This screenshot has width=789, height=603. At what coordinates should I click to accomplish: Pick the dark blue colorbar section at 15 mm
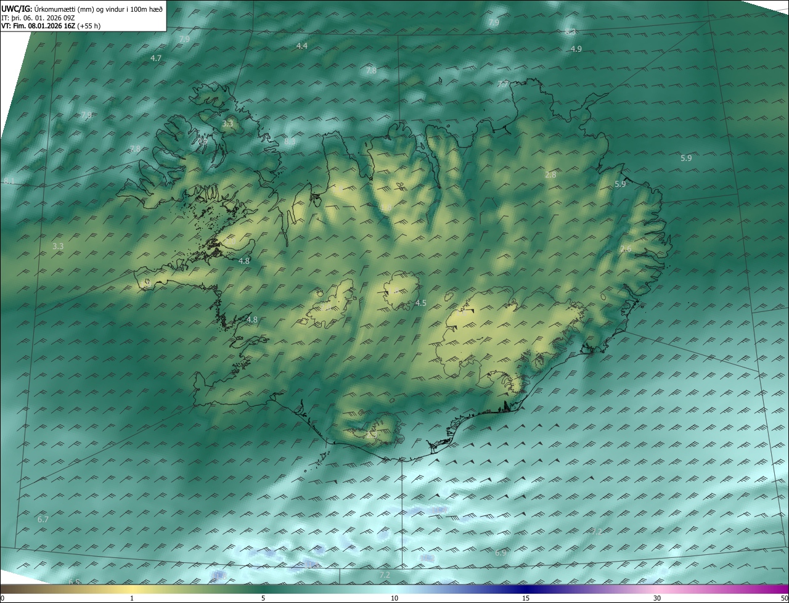(526, 589)
